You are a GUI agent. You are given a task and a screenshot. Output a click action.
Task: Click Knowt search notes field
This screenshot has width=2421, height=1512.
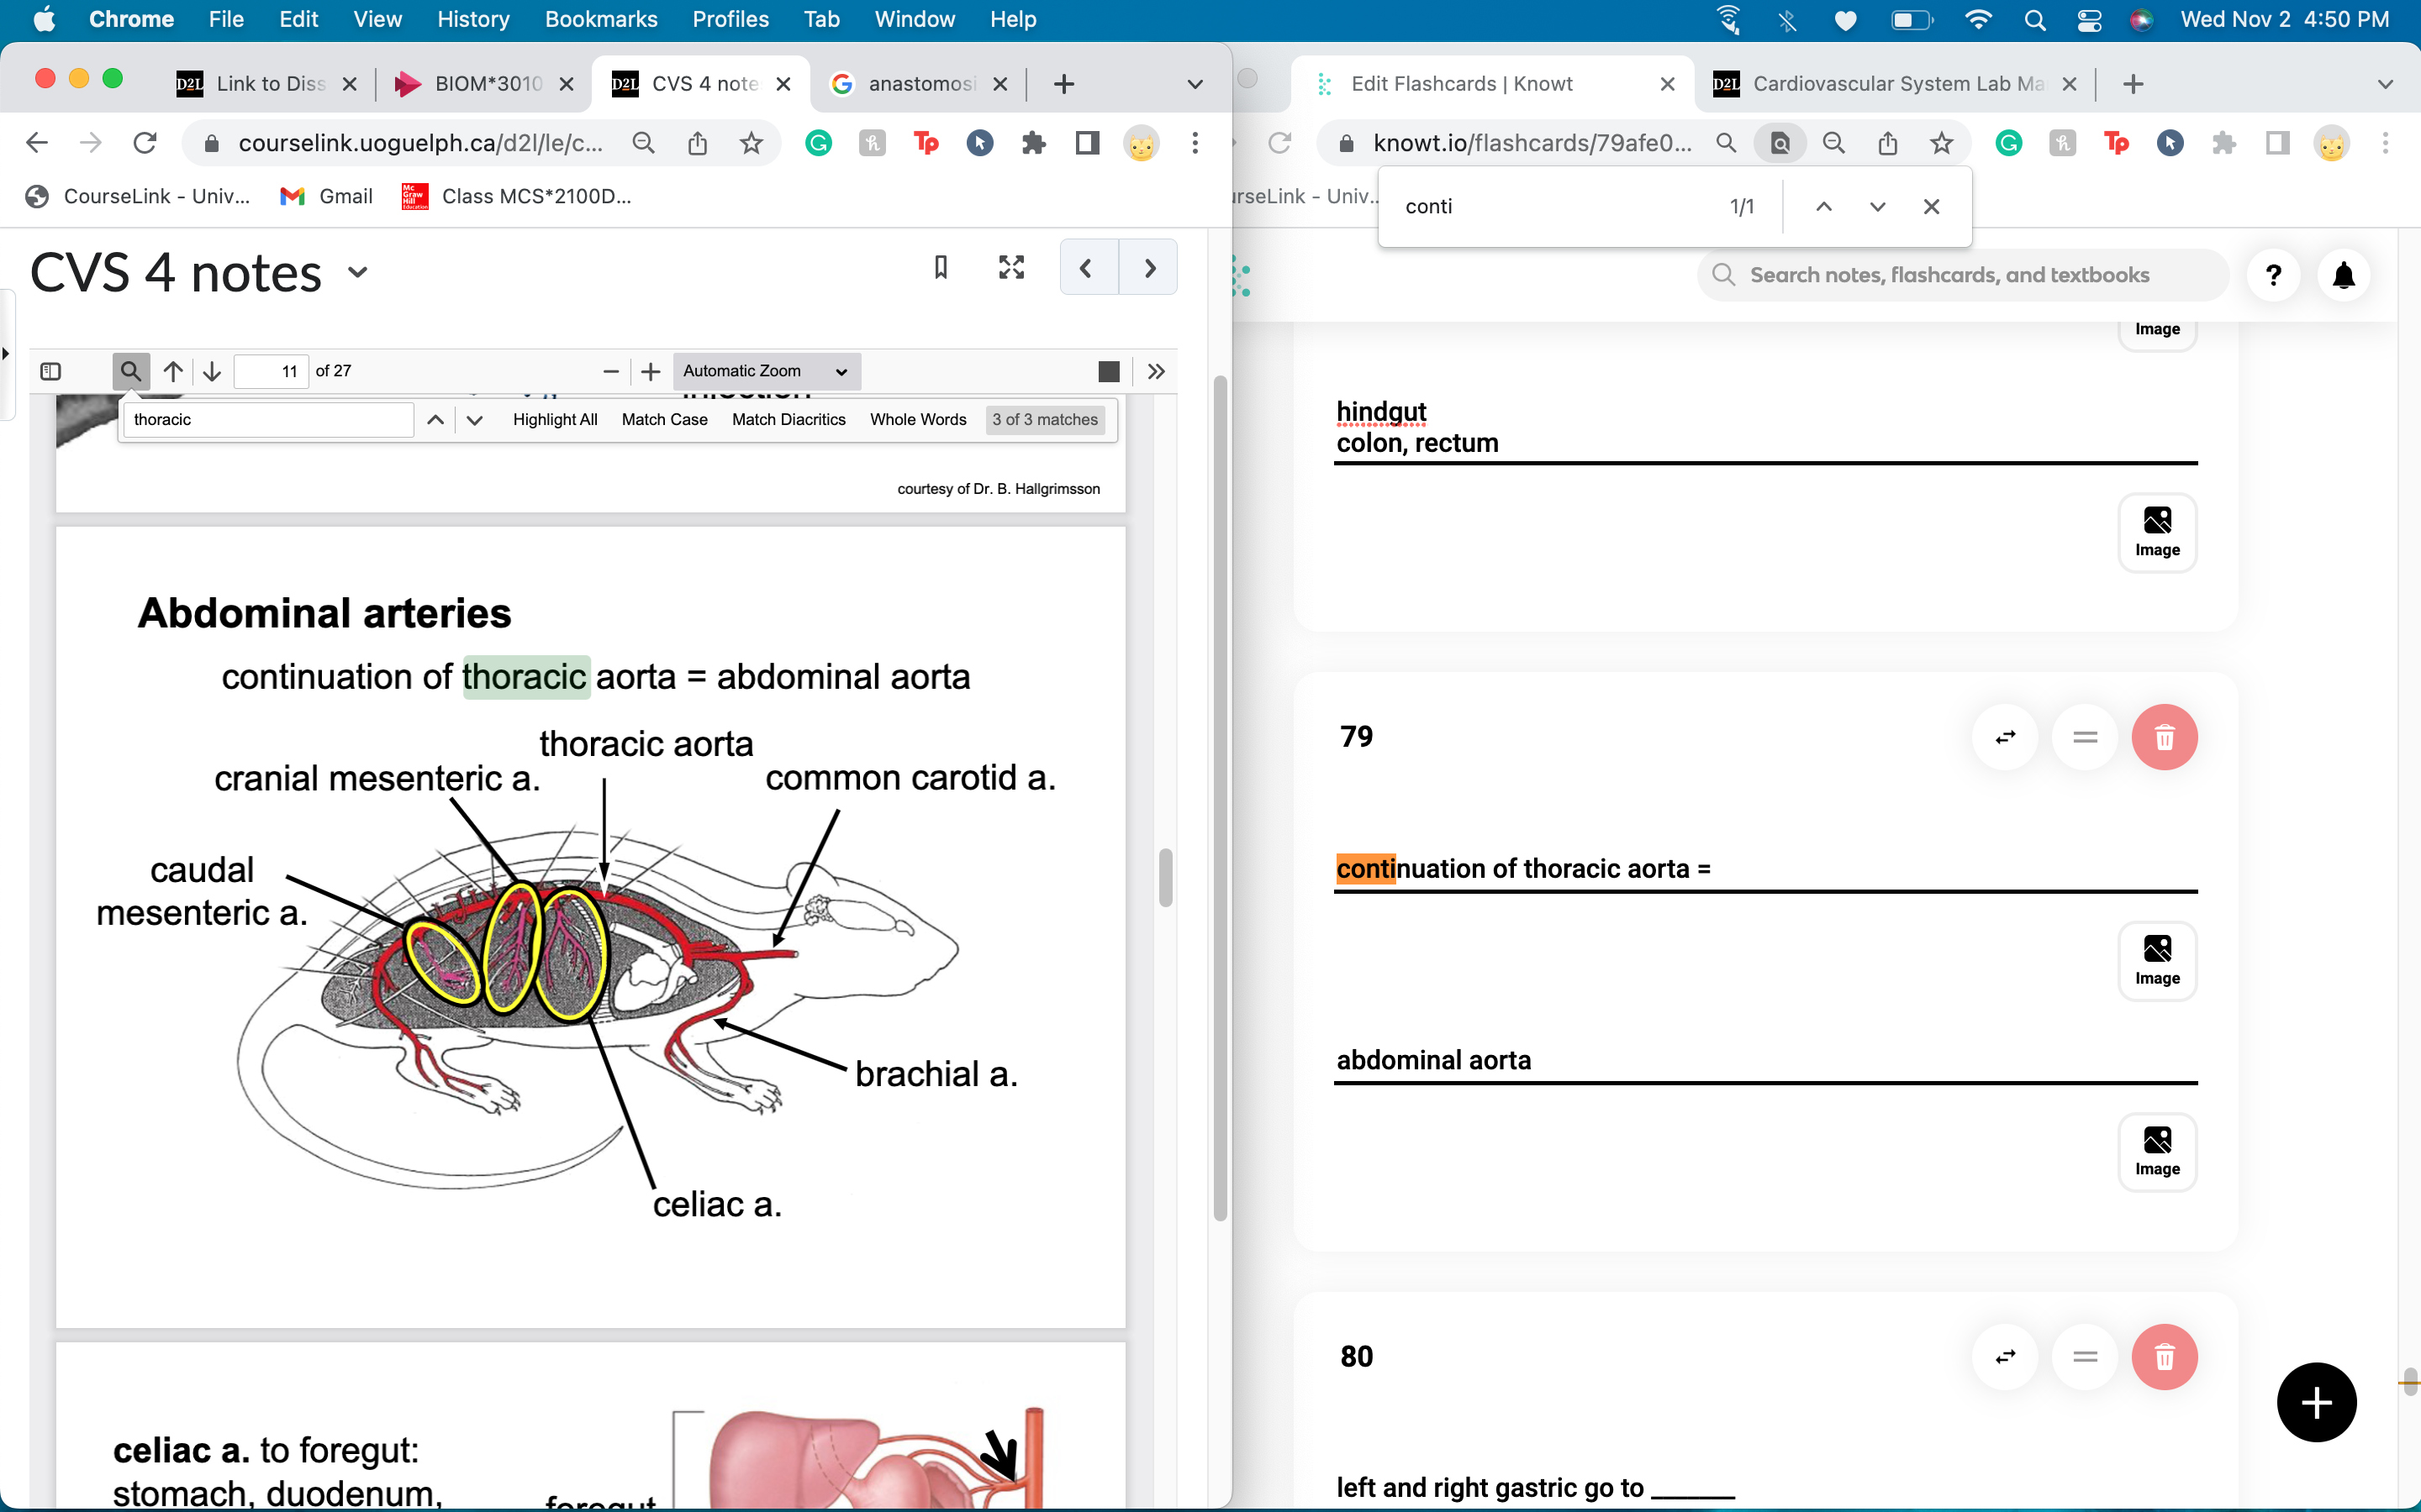click(x=1962, y=275)
